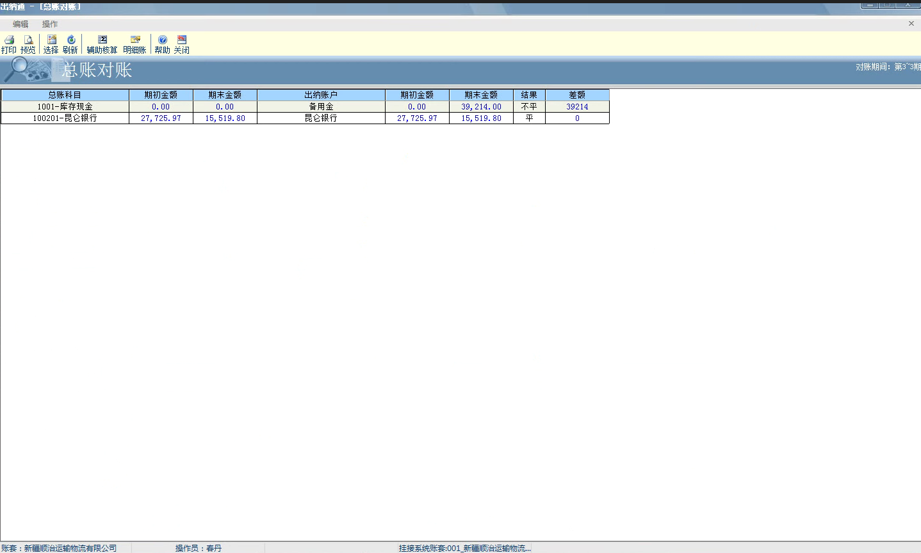Screen dimensions: 921x553
Task: Open the 操作 (Operations) menu
Action: pos(50,24)
